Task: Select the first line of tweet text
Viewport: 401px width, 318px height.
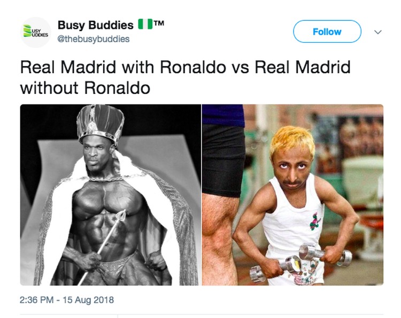Action: (185, 67)
